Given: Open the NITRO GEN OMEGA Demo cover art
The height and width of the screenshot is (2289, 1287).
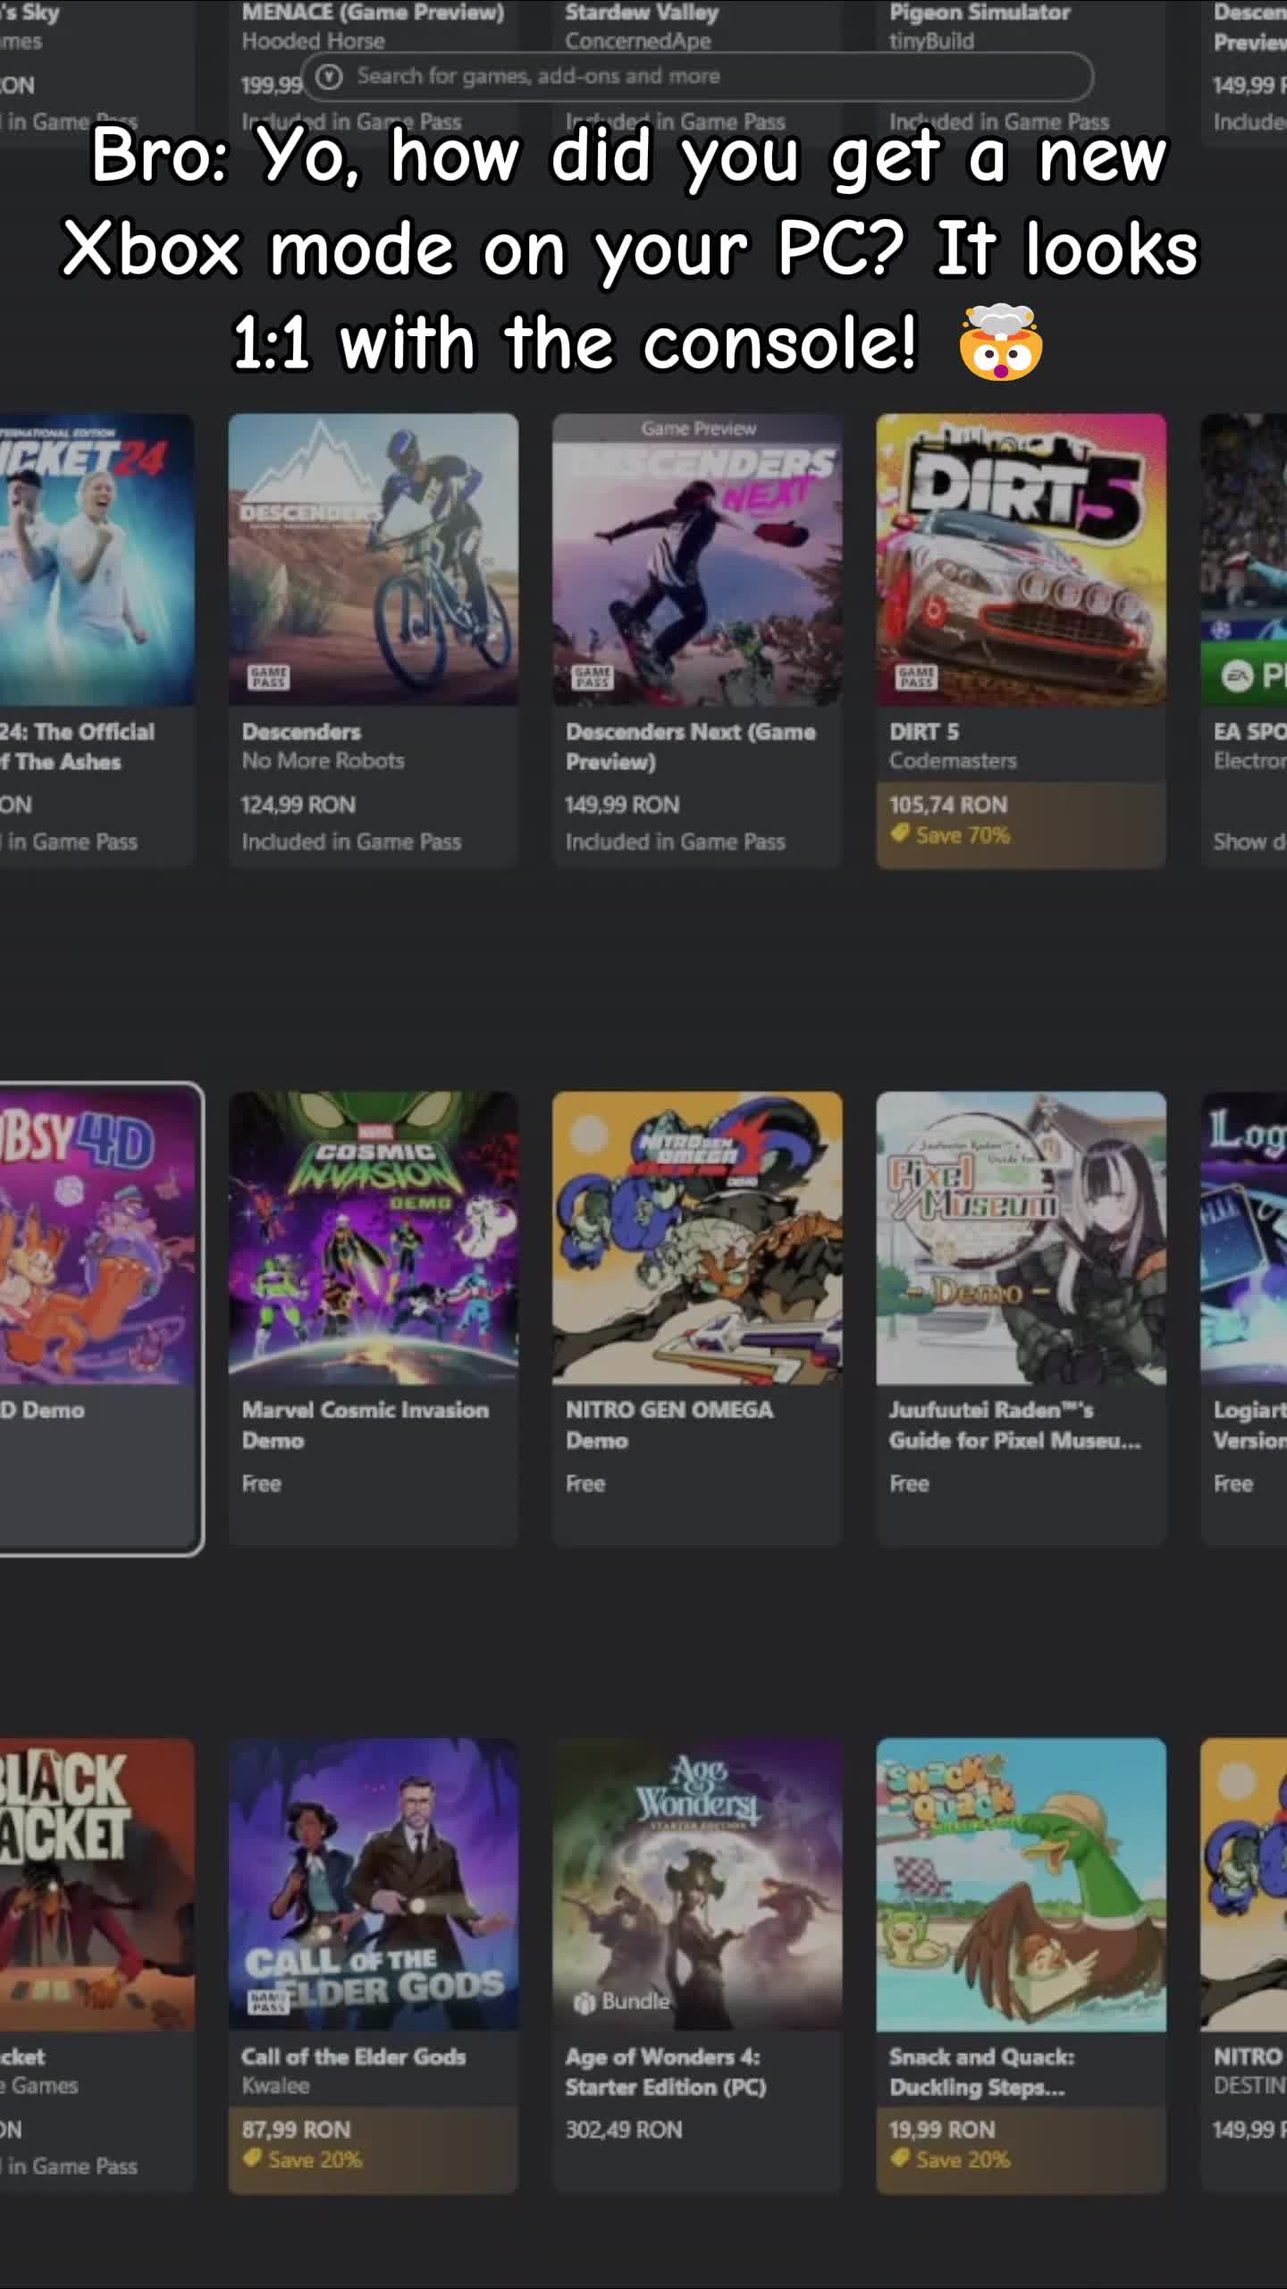Looking at the screenshot, I should (x=697, y=1237).
